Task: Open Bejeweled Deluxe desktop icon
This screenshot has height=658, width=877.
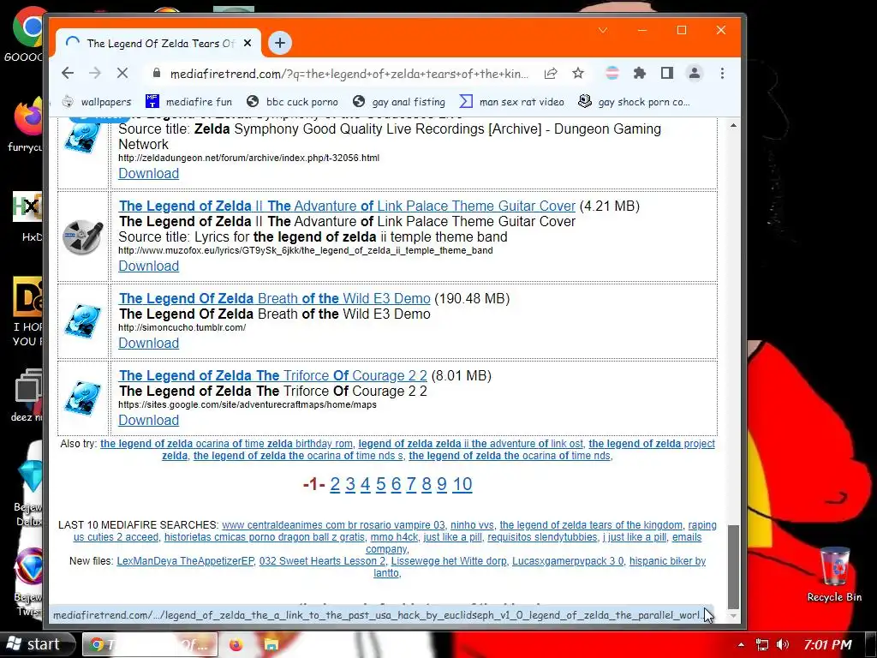Action: pyautogui.click(x=29, y=493)
